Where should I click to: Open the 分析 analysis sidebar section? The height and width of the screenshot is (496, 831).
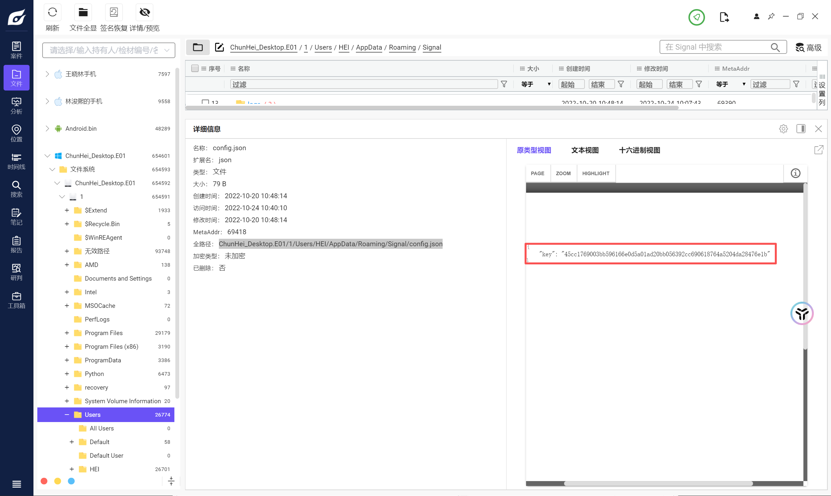point(16,105)
